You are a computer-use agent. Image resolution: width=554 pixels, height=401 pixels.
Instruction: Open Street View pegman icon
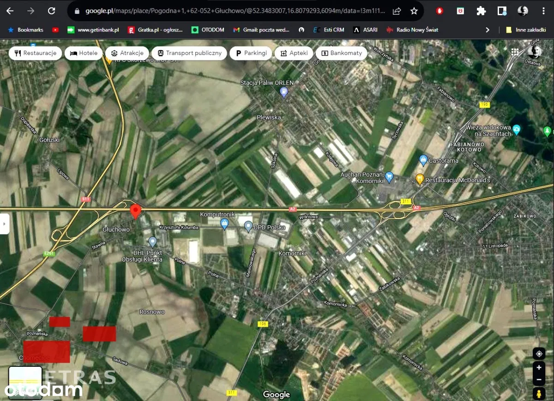pyautogui.click(x=538, y=394)
